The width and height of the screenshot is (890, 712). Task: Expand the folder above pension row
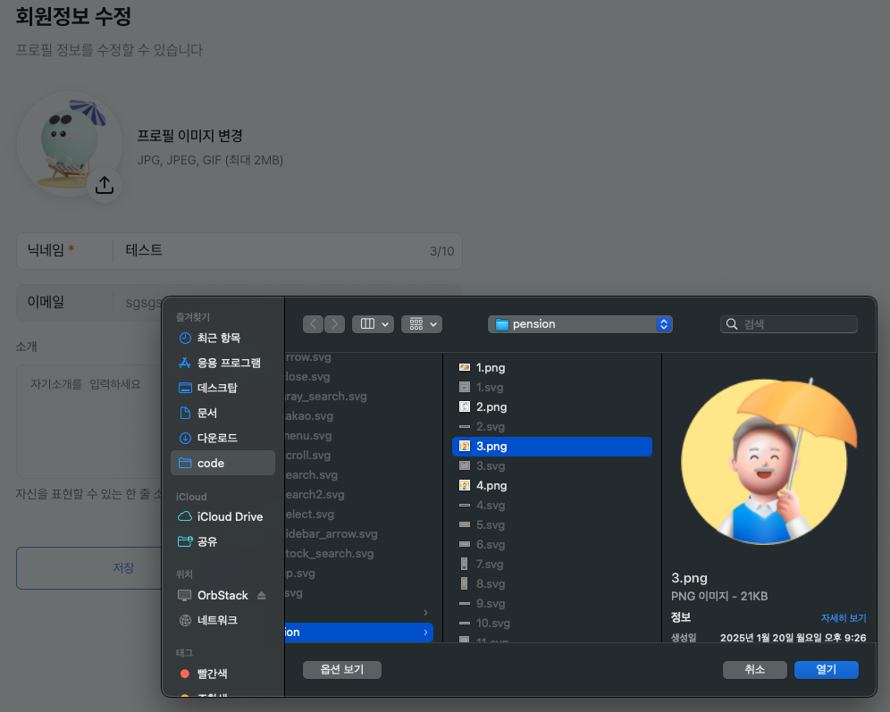click(425, 613)
